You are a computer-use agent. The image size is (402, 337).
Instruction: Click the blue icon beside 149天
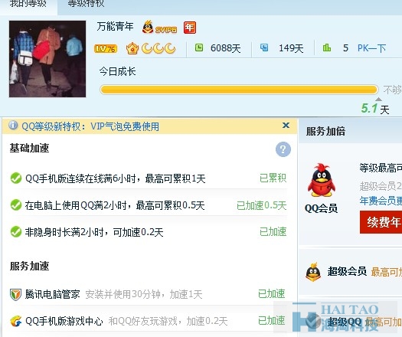coord(264,47)
